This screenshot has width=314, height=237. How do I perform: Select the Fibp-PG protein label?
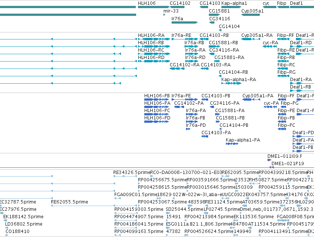tap(289, 103)
